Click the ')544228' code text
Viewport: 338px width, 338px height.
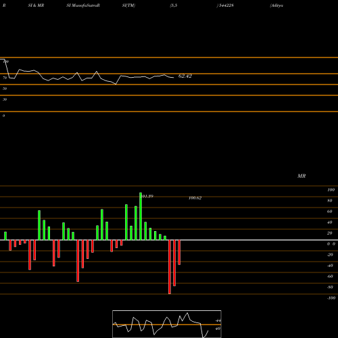click(x=225, y=5)
